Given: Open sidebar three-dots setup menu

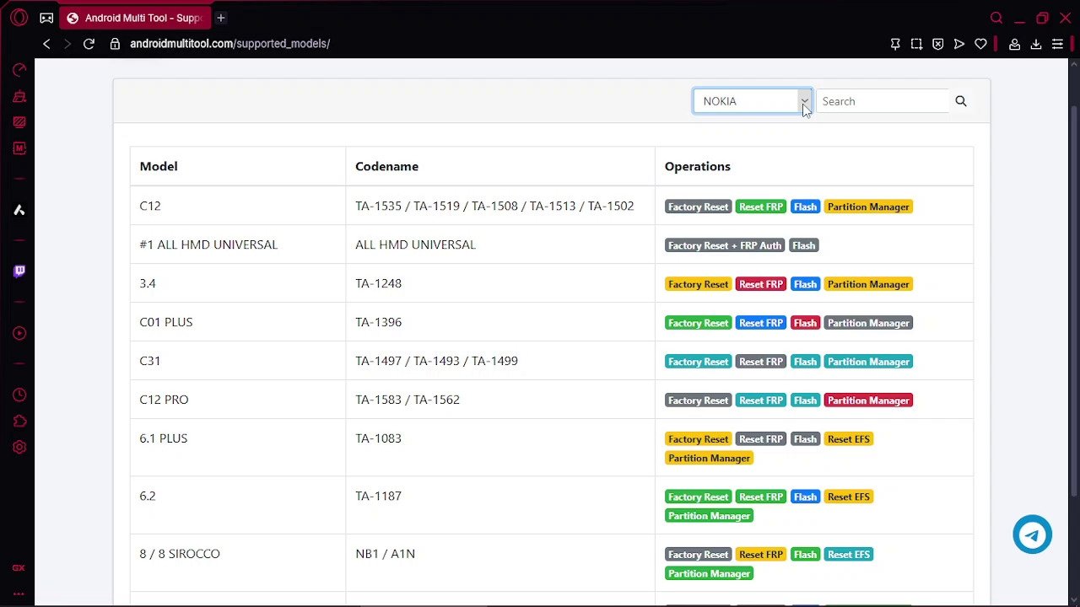Looking at the screenshot, I should [x=19, y=594].
